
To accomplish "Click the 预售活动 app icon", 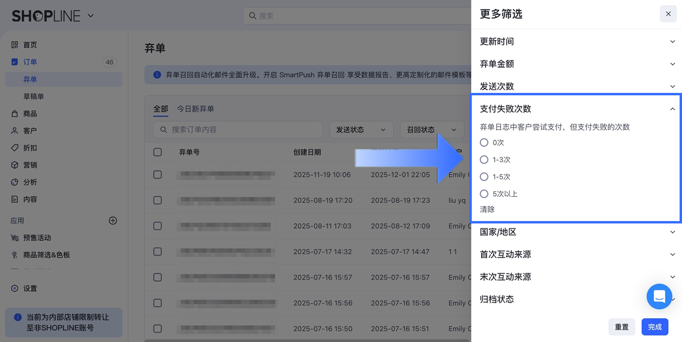I will [14, 238].
